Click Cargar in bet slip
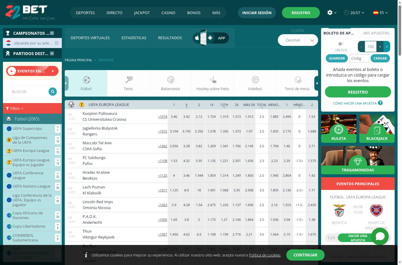This screenshot has height=265, width=402. tap(380, 58)
